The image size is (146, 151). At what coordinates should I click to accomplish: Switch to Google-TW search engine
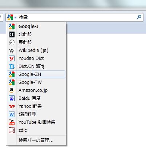[x=36, y=82]
